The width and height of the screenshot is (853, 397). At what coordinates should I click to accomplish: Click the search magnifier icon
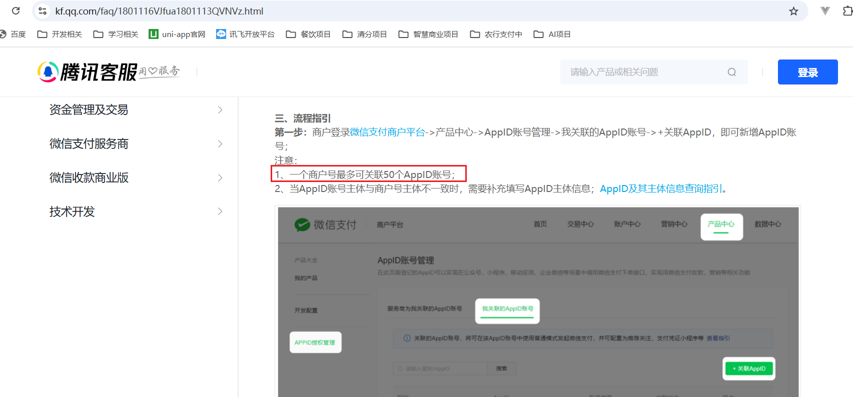click(x=731, y=72)
